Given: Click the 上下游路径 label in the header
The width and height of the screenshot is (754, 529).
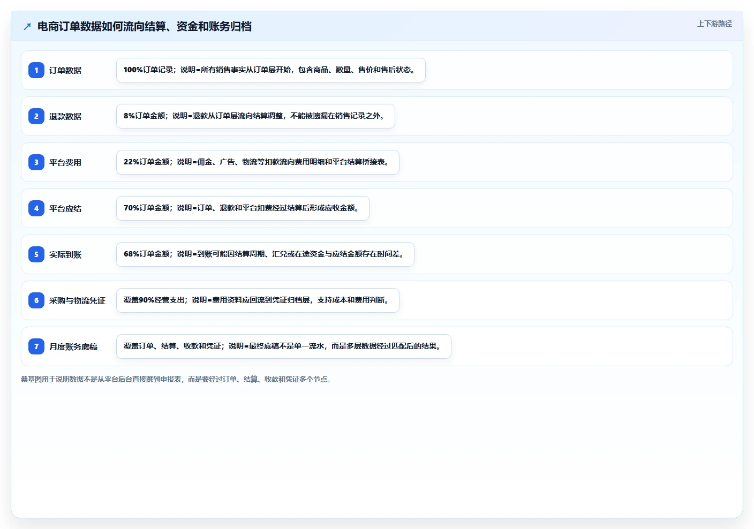Looking at the screenshot, I should [x=714, y=24].
